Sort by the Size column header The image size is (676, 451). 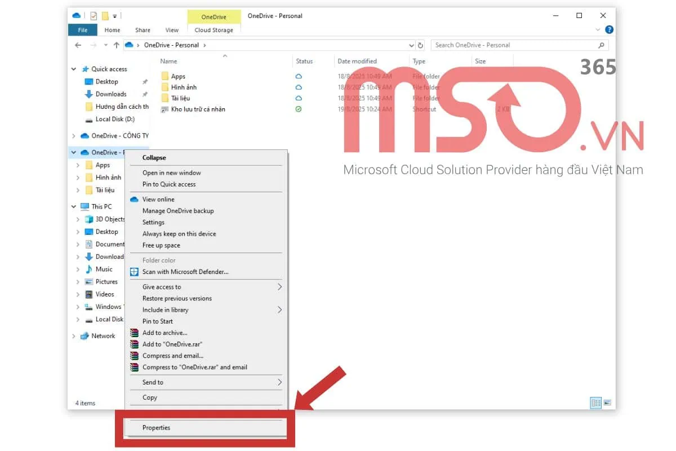(x=480, y=61)
